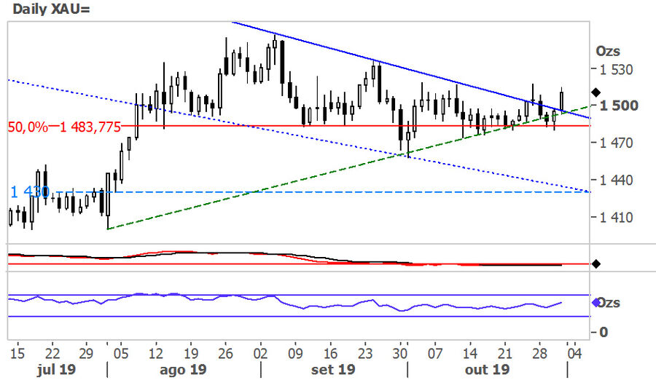Screen dimensions: 656x380
Task: Click the '30' date tick on the time axis
Action: click(x=400, y=354)
